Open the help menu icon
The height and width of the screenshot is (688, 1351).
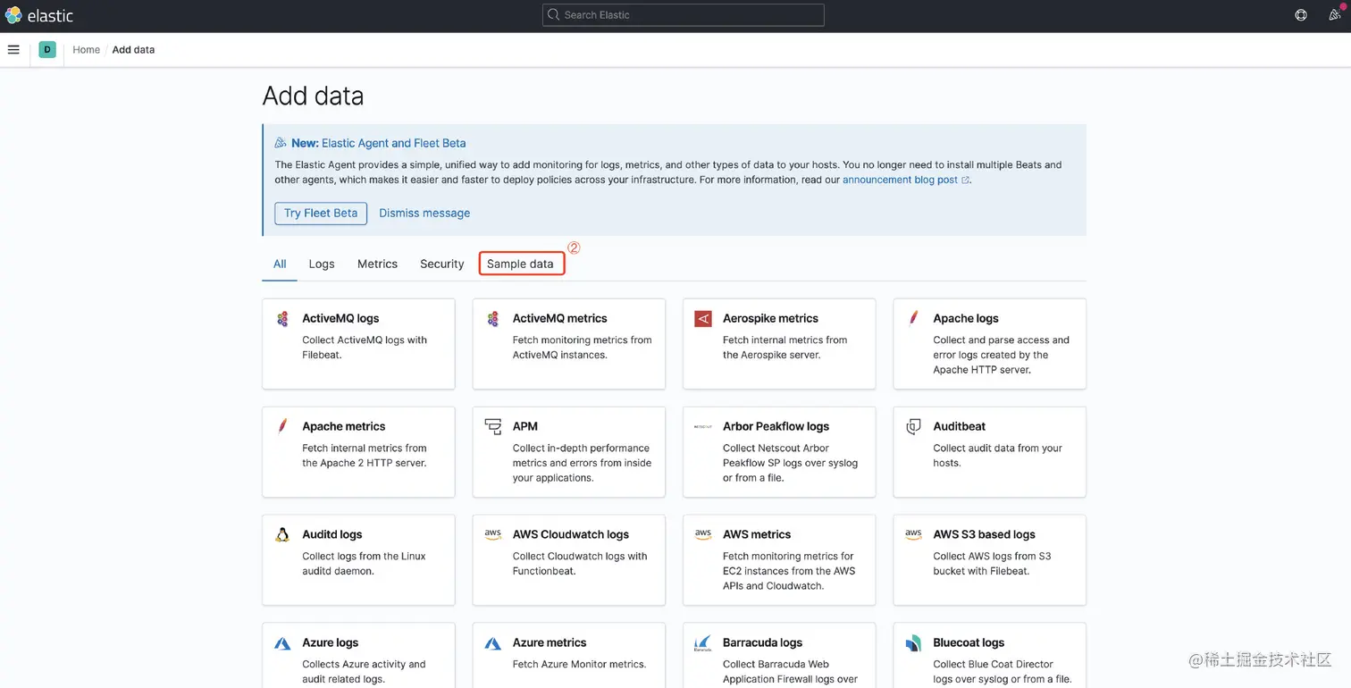click(x=1301, y=15)
